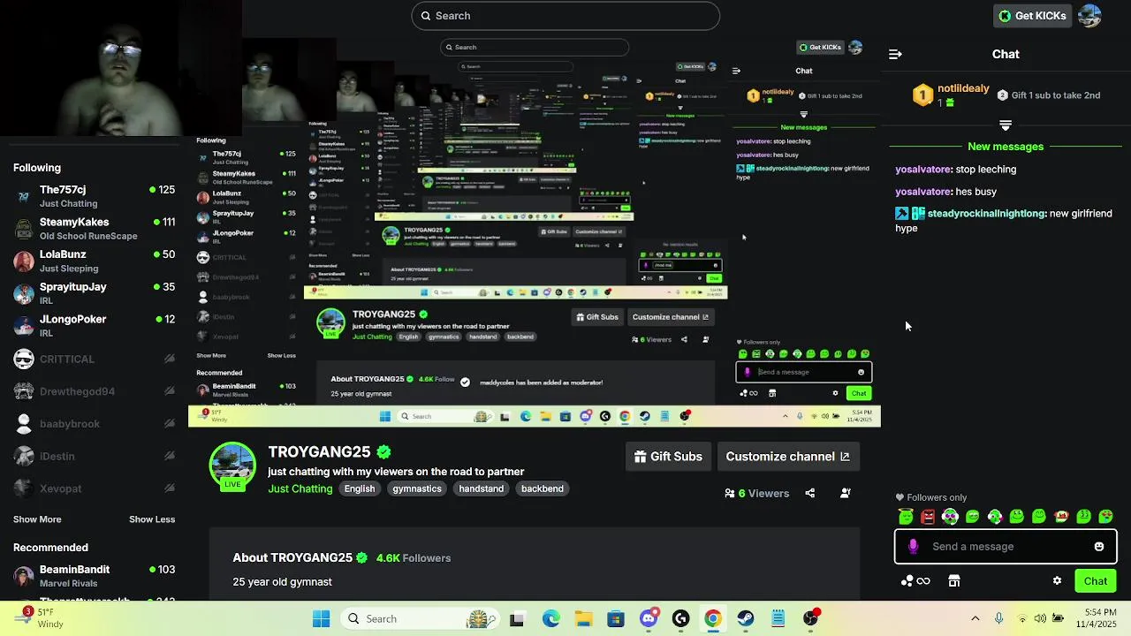Click the New messages divider label
This screenshot has width=1131, height=636.
coord(1006,147)
